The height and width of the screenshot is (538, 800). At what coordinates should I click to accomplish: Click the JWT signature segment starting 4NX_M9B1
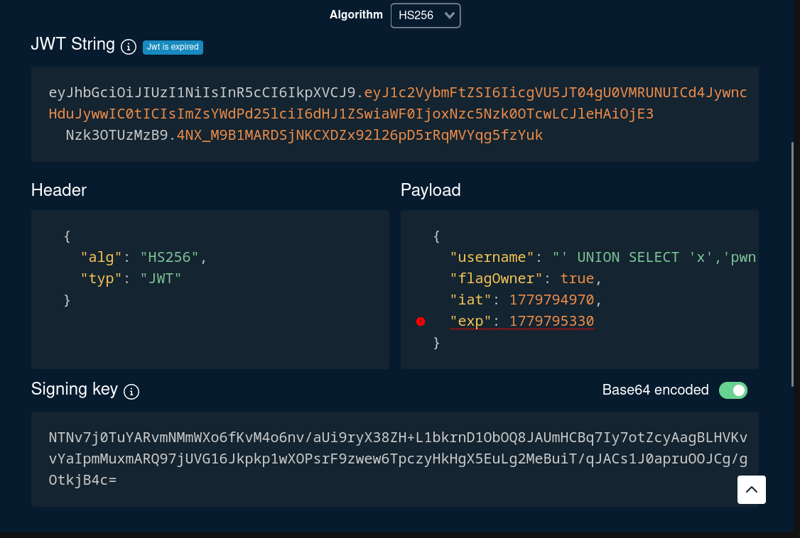360,136
